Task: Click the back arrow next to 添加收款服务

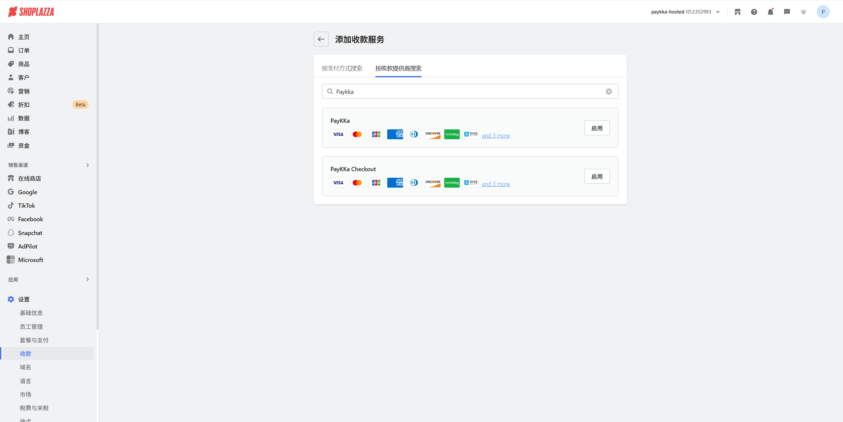Action: [321, 39]
